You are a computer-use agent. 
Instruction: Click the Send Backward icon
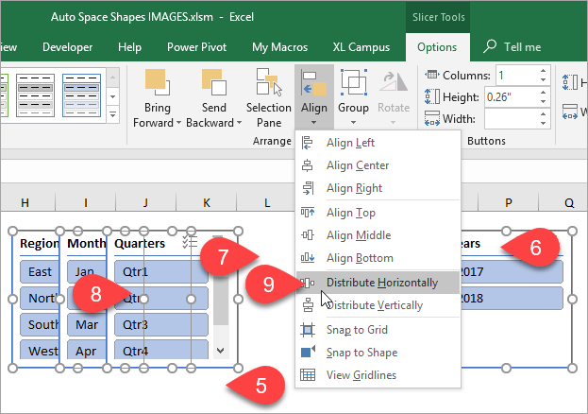pos(209,83)
